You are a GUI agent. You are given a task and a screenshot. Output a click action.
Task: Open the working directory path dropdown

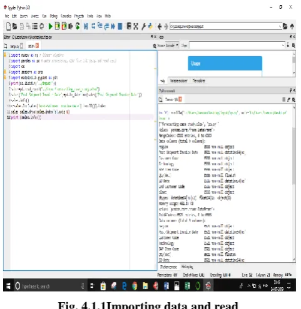(280, 26)
